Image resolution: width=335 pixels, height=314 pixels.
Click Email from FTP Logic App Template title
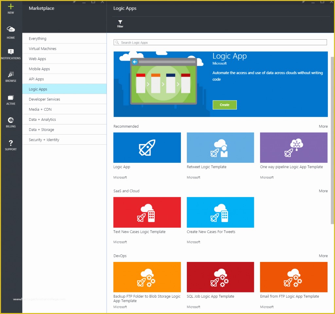tap(290, 296)
